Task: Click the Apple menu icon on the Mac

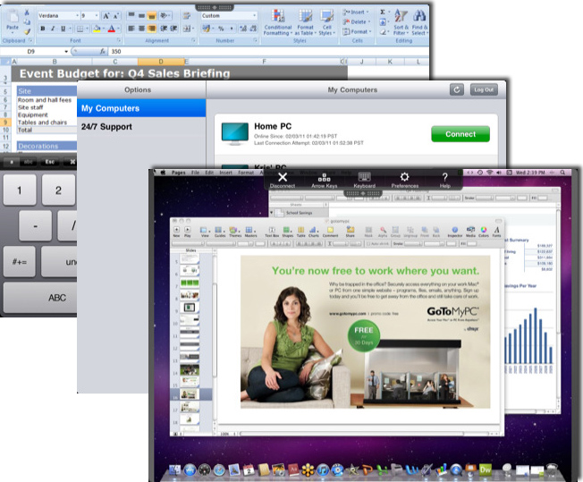Action: click(163, 173)
